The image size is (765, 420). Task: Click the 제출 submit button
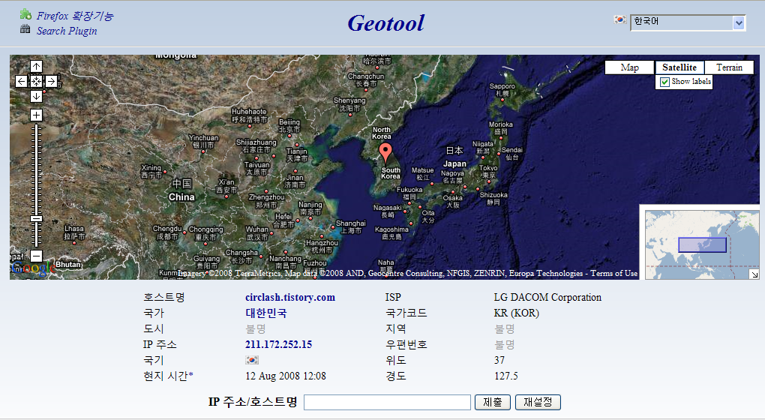point(493,403)
